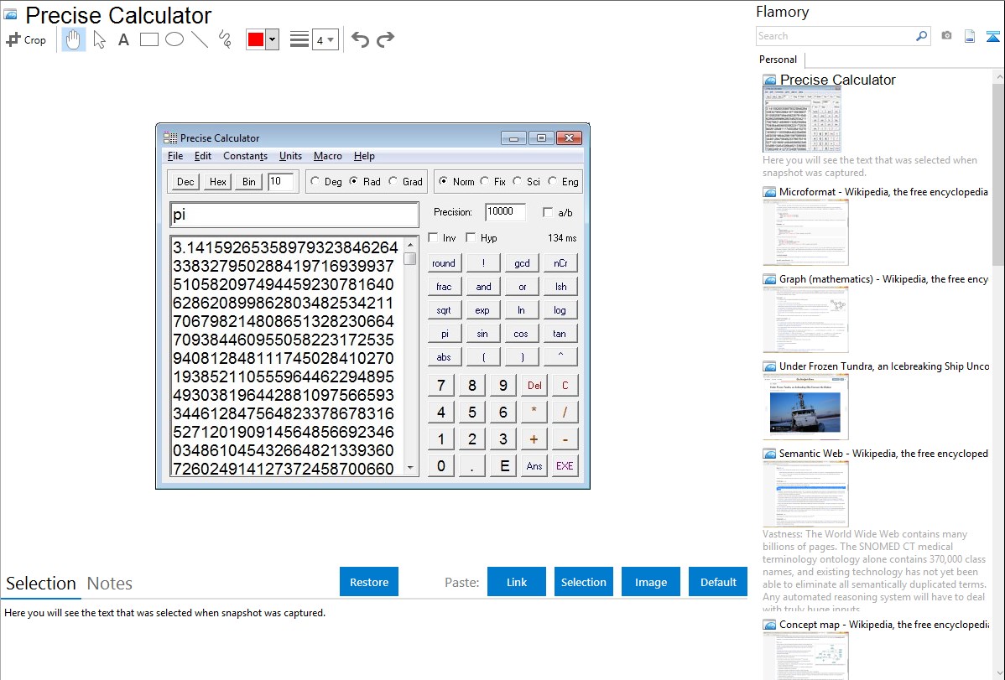Click the numeric base input field
The height and width of the screenshot is (680, 1005).
[x=281, y=181]
